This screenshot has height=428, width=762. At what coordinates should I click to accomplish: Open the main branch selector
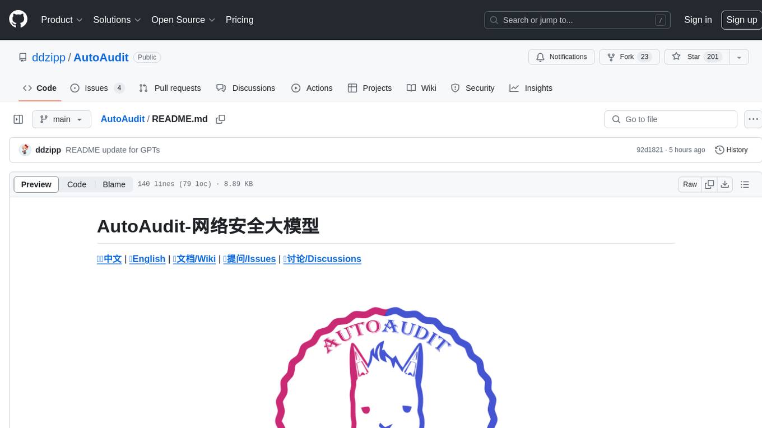[62, 119]
